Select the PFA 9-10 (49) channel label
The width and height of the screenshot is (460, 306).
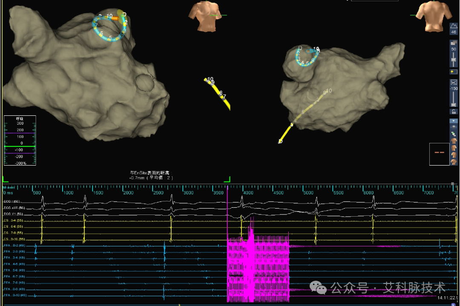tap(15, 295)
